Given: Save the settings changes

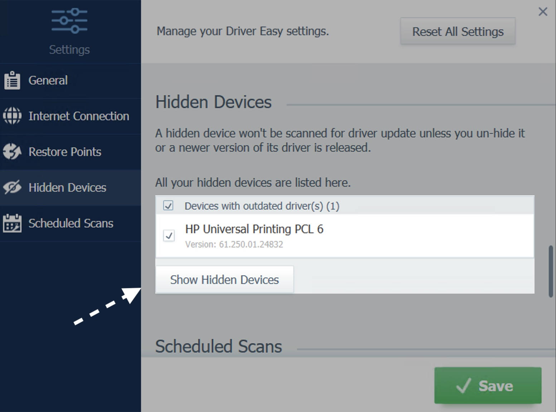Looking at the screenshot, I should 487,386.
